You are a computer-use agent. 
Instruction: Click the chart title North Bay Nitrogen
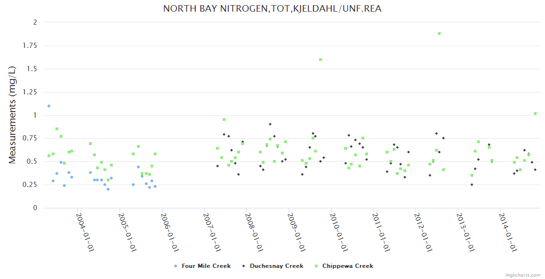(272, 8)
